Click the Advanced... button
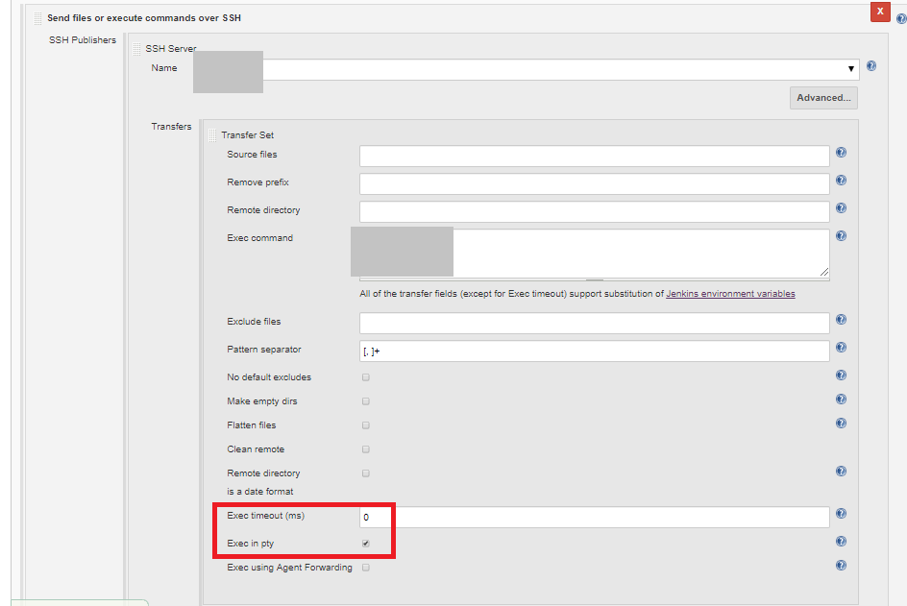The height and width of the screenshot is (606, 907). [823, 98]
